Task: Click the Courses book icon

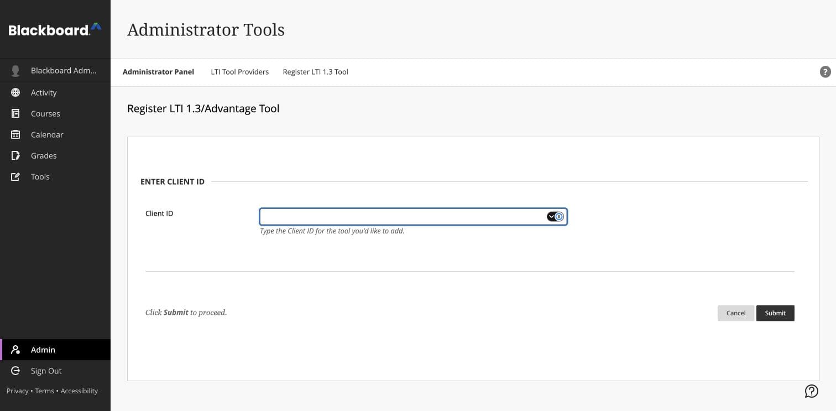Action: click(x=15, y=113)
